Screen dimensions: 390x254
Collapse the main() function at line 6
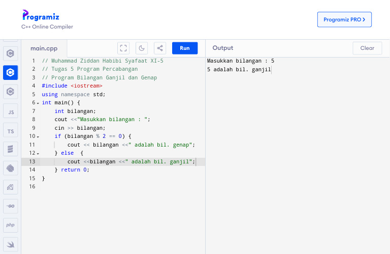38,103
